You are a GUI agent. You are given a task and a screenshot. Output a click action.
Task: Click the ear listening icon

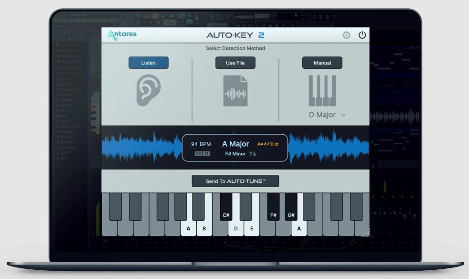tap(149, 90)
